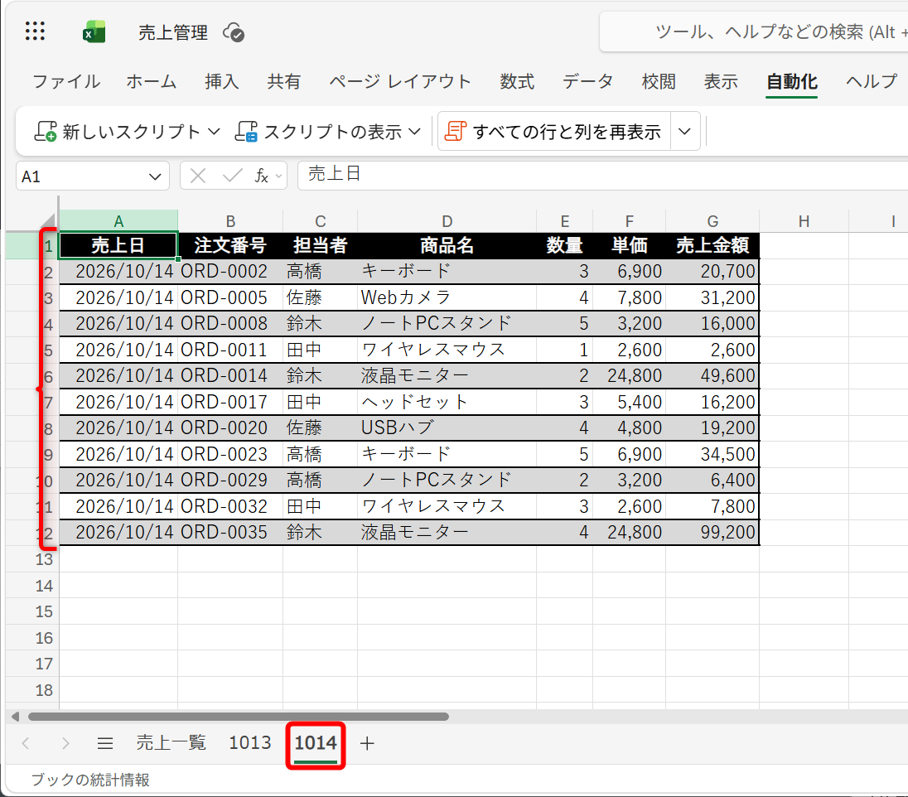This screenshot has width=908, height=797.
Task: Click the horizontal scrollbar thumb
Action: tap(238, 717)
